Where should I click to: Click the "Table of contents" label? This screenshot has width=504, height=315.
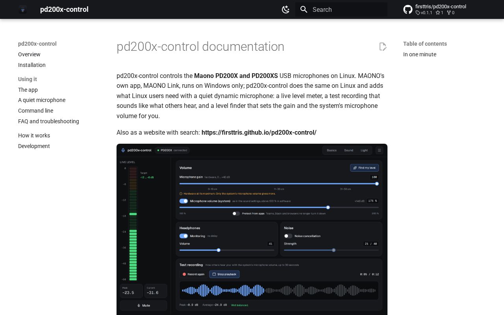click(x=425, y=44)
